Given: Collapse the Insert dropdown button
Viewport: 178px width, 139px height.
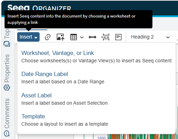Looking at the screenshot, I should (x=28, y=37).
